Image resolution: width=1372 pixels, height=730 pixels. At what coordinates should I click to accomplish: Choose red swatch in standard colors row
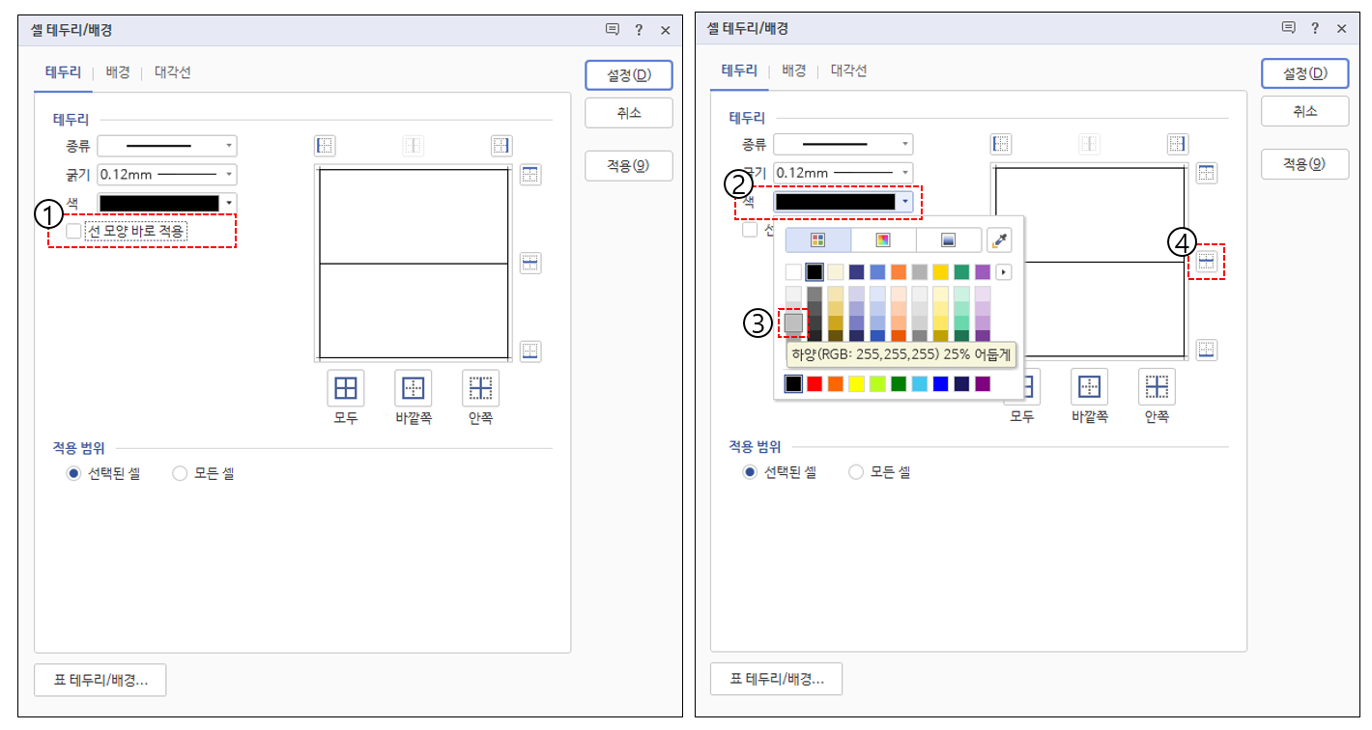tap(815, 383)
